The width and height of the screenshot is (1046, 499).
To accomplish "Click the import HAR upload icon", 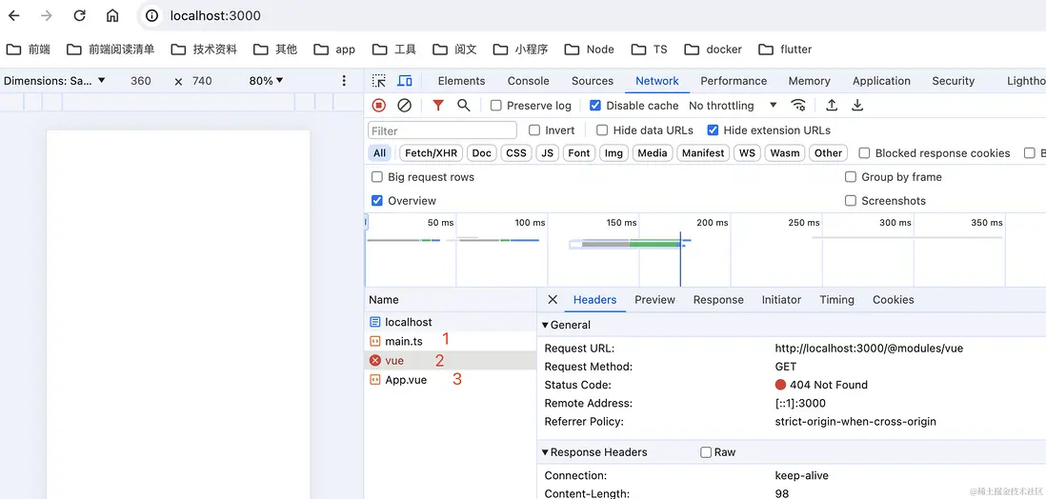I will click(x=832, y=106).
